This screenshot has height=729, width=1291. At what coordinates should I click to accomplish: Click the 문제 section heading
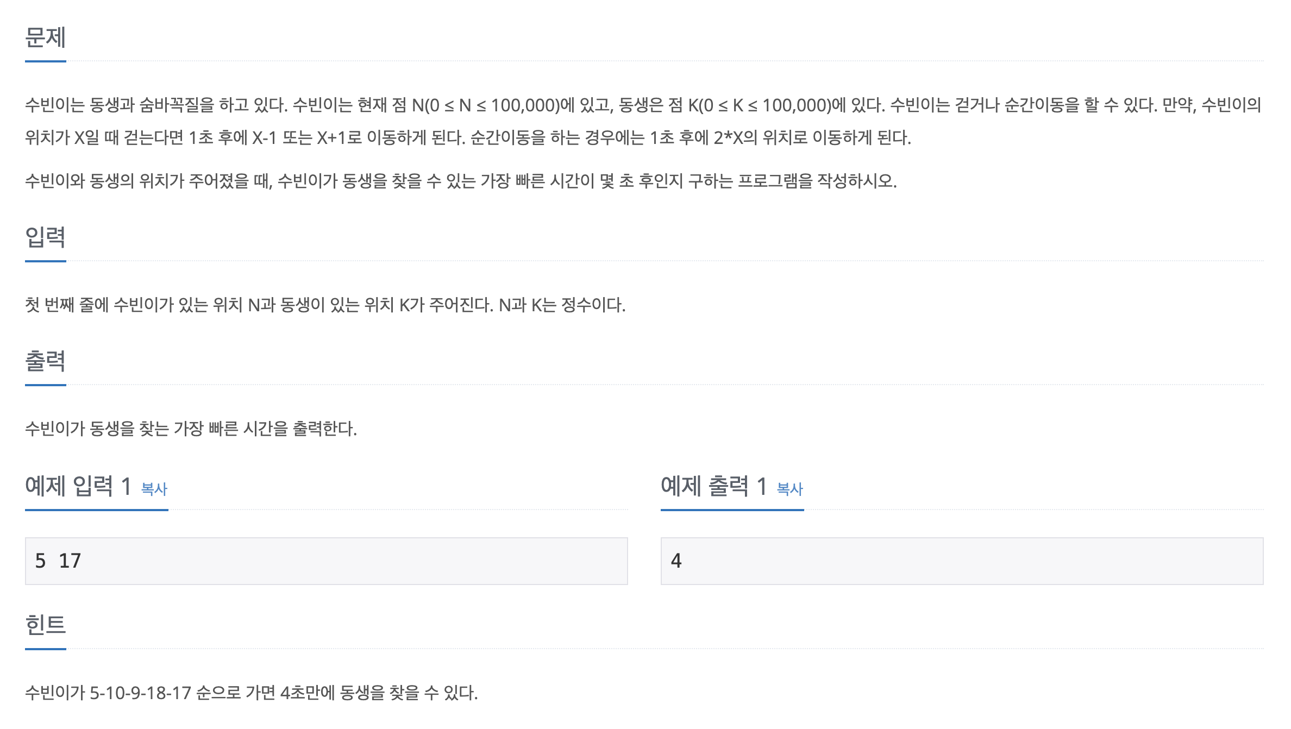point(46,37)
